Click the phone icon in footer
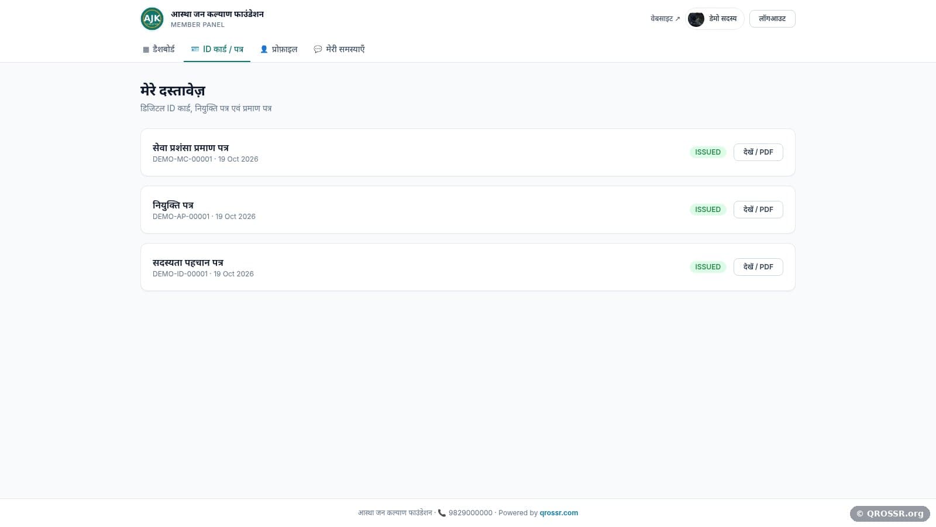The width and height of the screenshot is (936, 527). coord(442,513)
